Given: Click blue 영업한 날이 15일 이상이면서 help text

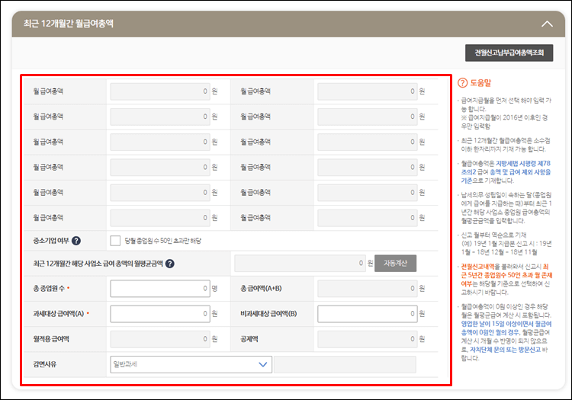Looking at the screenshot, I should 506,324.
